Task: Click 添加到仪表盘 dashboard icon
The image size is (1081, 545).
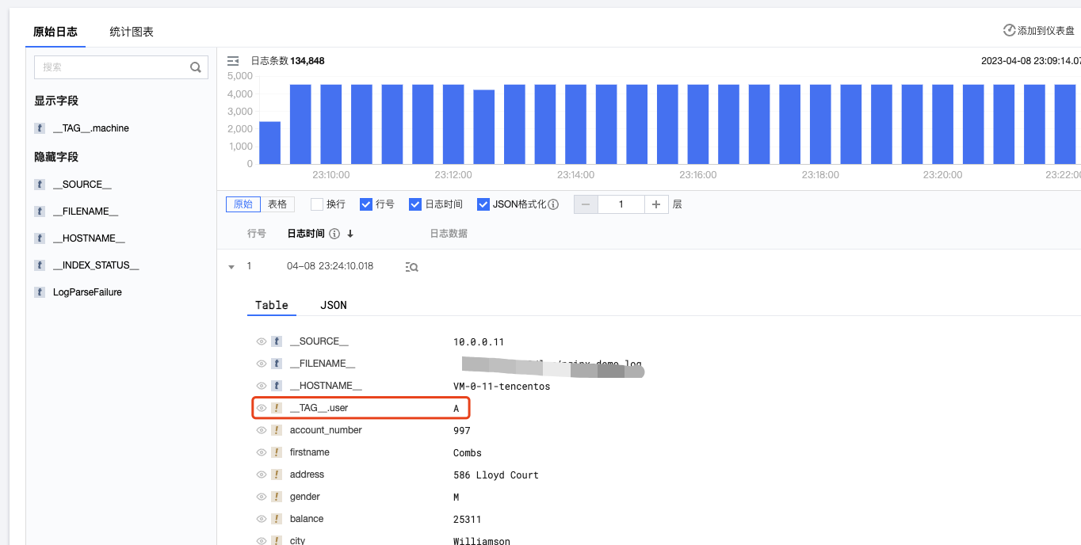Action: tap(1009, 31)
